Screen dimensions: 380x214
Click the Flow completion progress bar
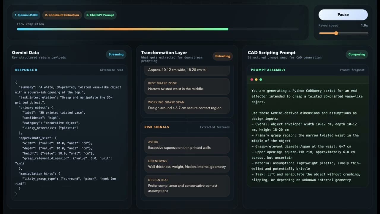pyautogui.click(x=158, y=29)
